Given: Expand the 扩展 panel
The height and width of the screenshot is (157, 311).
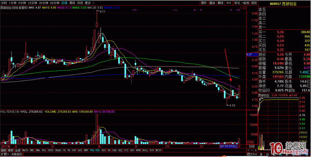Looking at the screenshot, I should (x=5, y=154).
